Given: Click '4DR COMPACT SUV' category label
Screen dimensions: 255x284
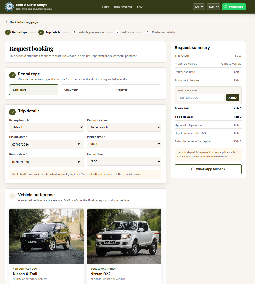Looking at the screenshot, I should click(x=25, y=269).
